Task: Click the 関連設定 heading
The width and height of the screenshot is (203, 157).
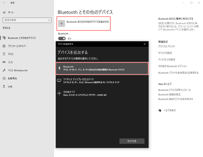Action: coord(163,42)
